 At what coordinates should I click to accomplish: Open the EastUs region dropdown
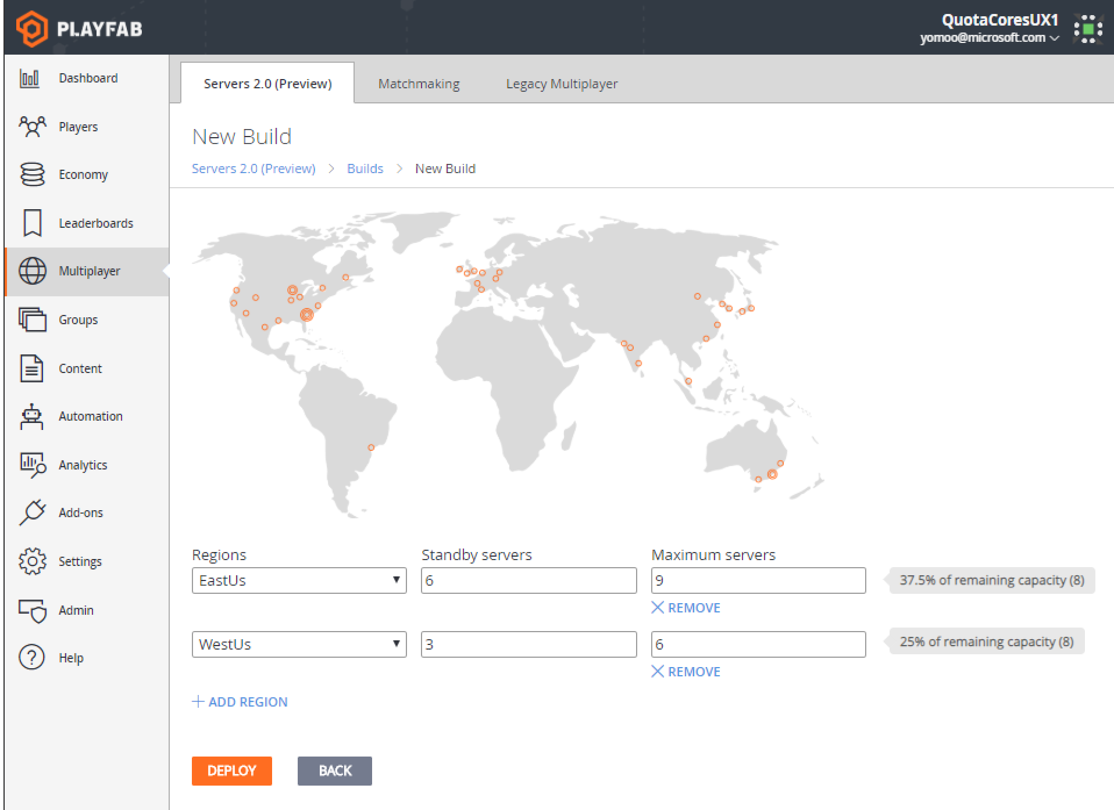point(299,580)
